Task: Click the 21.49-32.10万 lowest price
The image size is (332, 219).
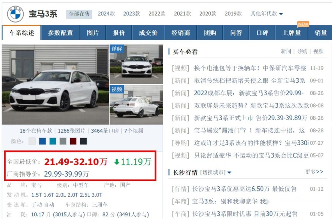Action: (76, 162)
